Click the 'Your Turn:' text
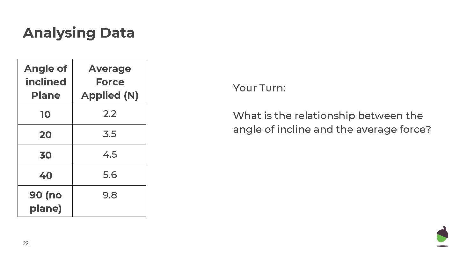This screenshot has height=258, width=459. pyautogui.click(x=259, y=88)
